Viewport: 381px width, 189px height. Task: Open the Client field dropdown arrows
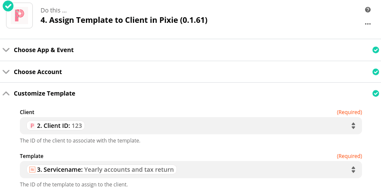click(353, 126)
